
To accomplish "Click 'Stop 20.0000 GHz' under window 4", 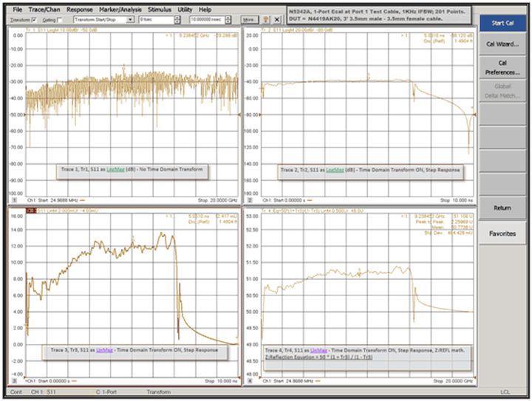I will pos(453,381).
